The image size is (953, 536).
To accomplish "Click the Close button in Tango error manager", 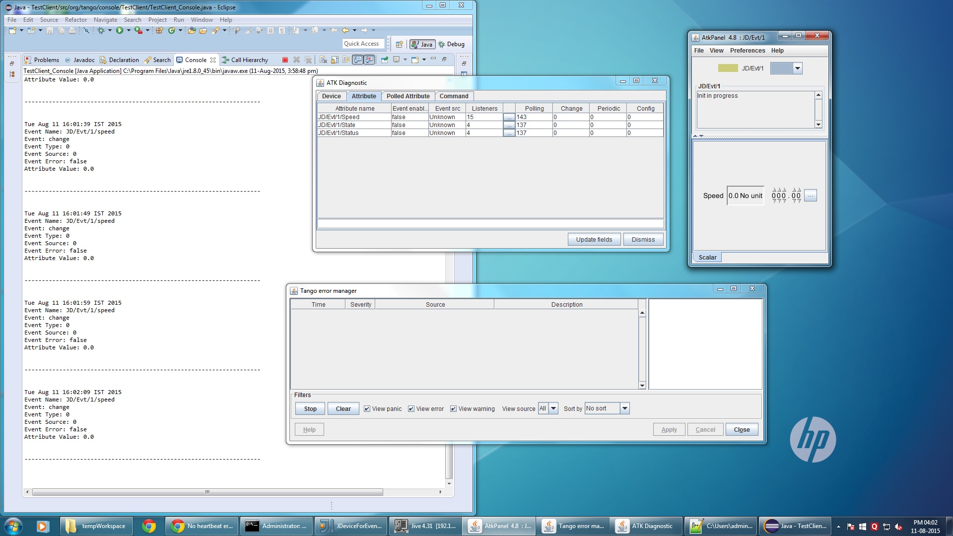I will tap(742, 430).
